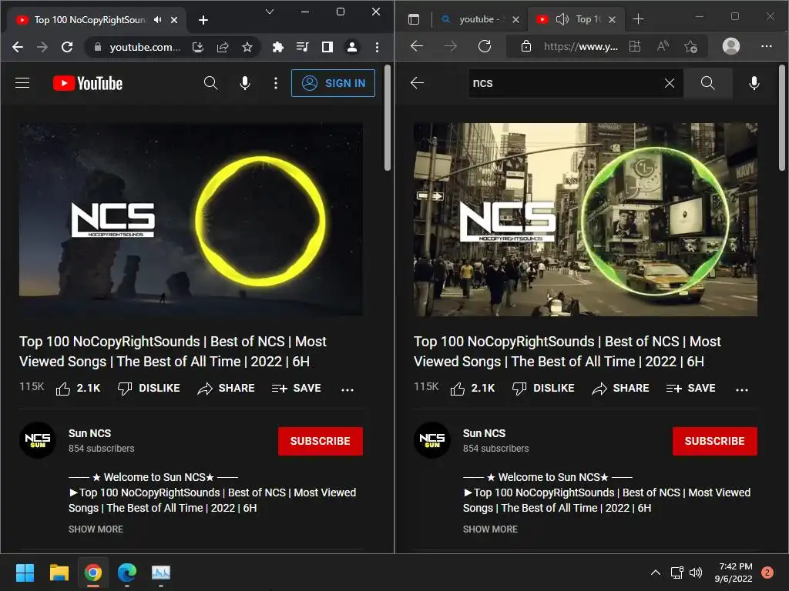Open Edge's tab actions menu icon
789x591 pixels.
pos(414,19)
